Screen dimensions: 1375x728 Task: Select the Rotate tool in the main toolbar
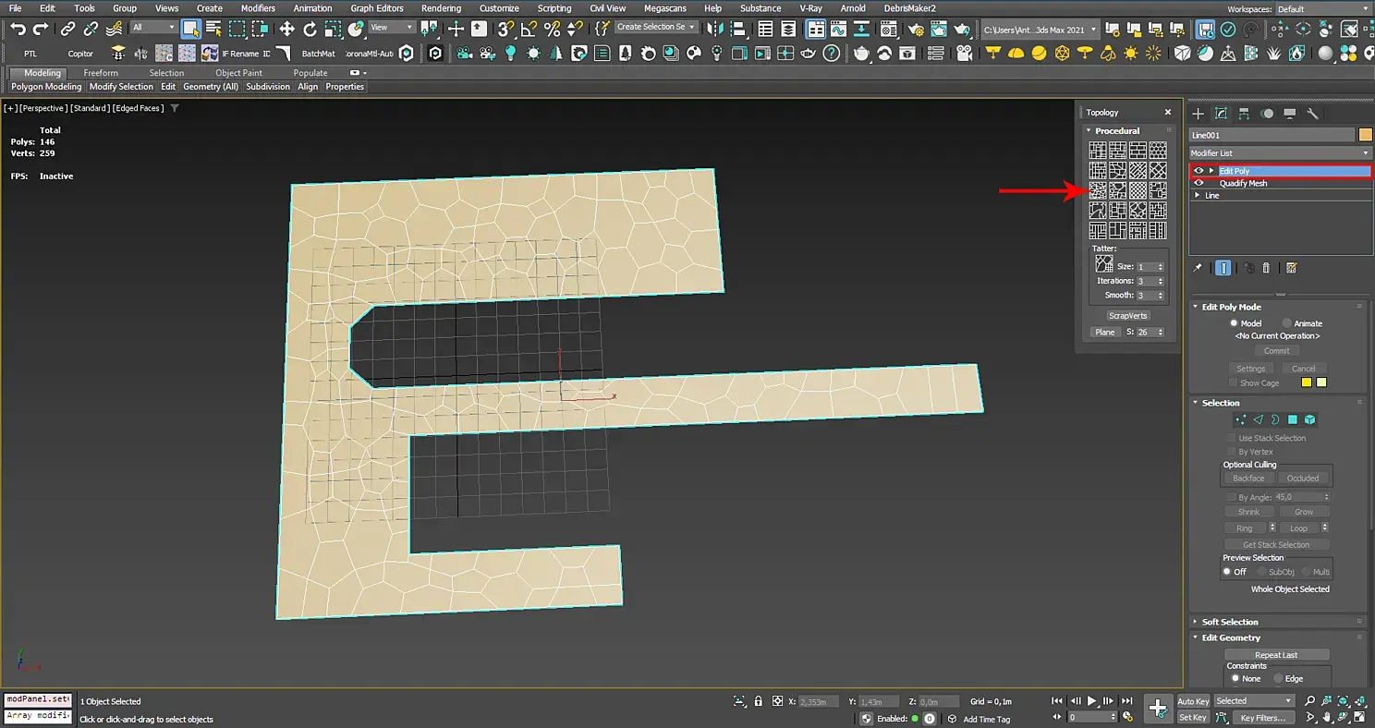[x=310, y=29]
